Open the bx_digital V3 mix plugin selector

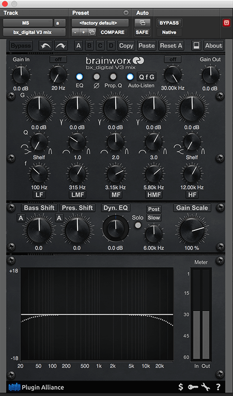click(34, 32)
